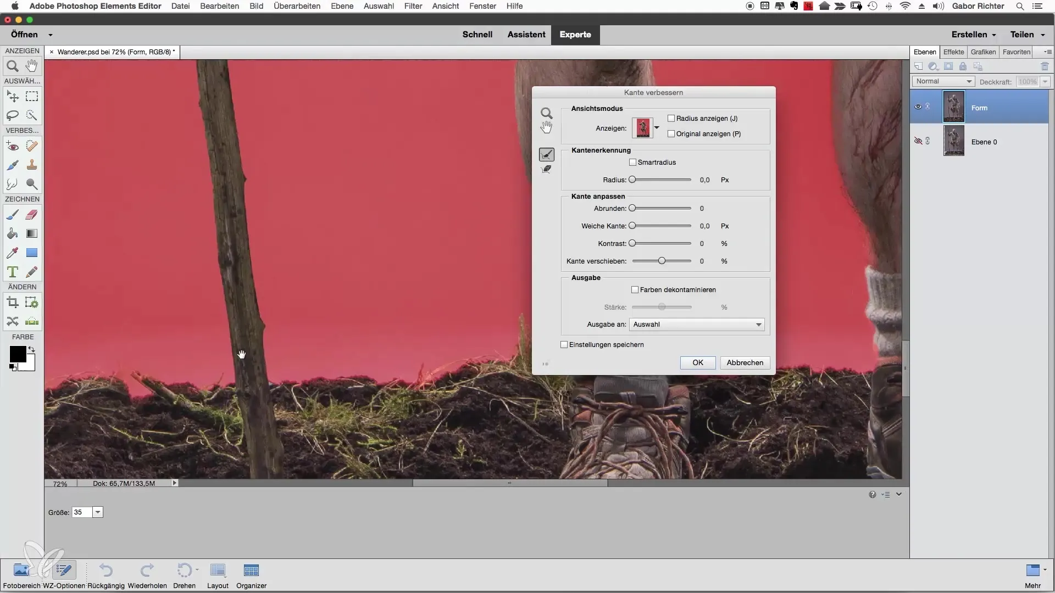
Task: Switch to Schnell mode
Action: coord(477,35)
